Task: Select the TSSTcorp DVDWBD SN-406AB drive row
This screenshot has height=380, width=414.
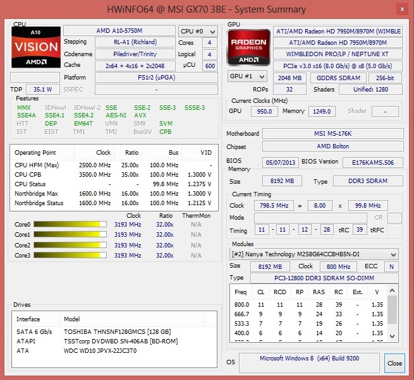Action: [114, 341]
